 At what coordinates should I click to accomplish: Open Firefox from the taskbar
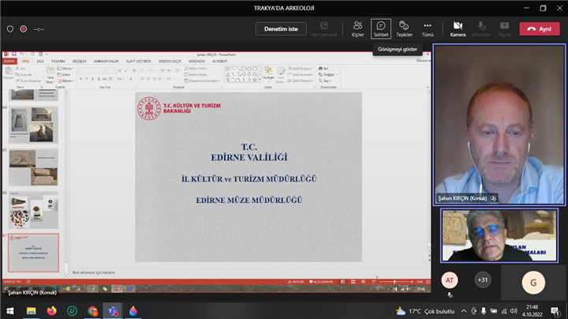(x=52, y=310)
